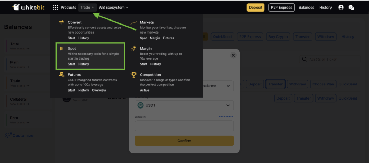Click the Competition trophy icon

tap(134, 75)
